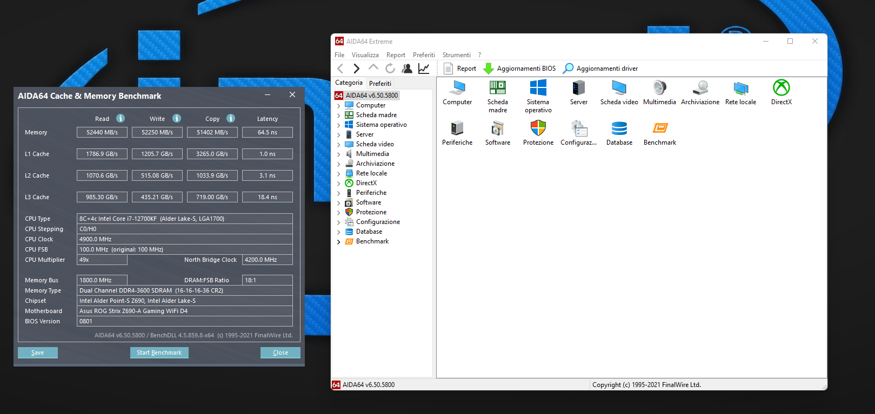Click the graph chart icon in AIDA64 toolbar

pyautogui.click(x=424, y=69)
